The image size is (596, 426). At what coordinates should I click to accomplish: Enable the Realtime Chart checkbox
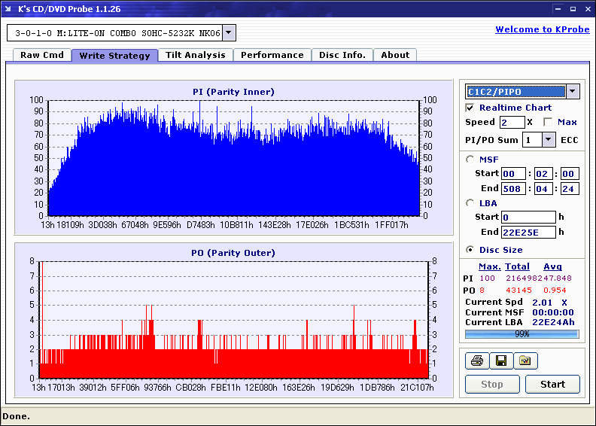coord(470,108)
